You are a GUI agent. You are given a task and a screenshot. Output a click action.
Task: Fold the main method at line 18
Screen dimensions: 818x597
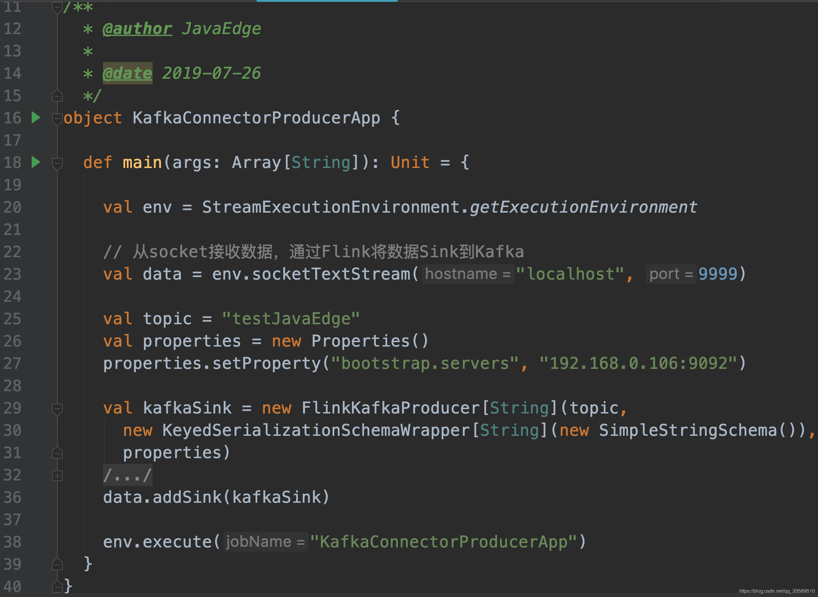pyautogui.click(x=57, y=163)
